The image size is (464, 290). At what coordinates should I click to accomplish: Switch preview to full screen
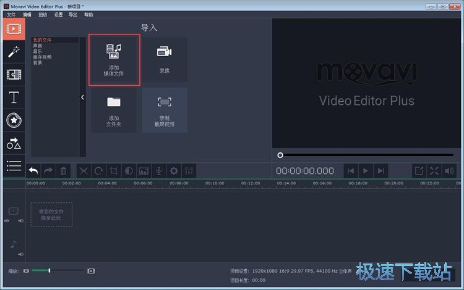[434, 171]
